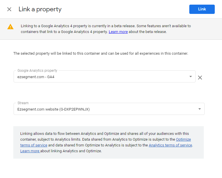Click the yellow warning triangle icon
The image size is (222, 178).
10,27
